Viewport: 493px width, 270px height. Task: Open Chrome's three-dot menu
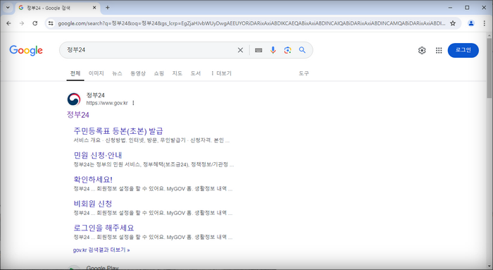point(485,23)
